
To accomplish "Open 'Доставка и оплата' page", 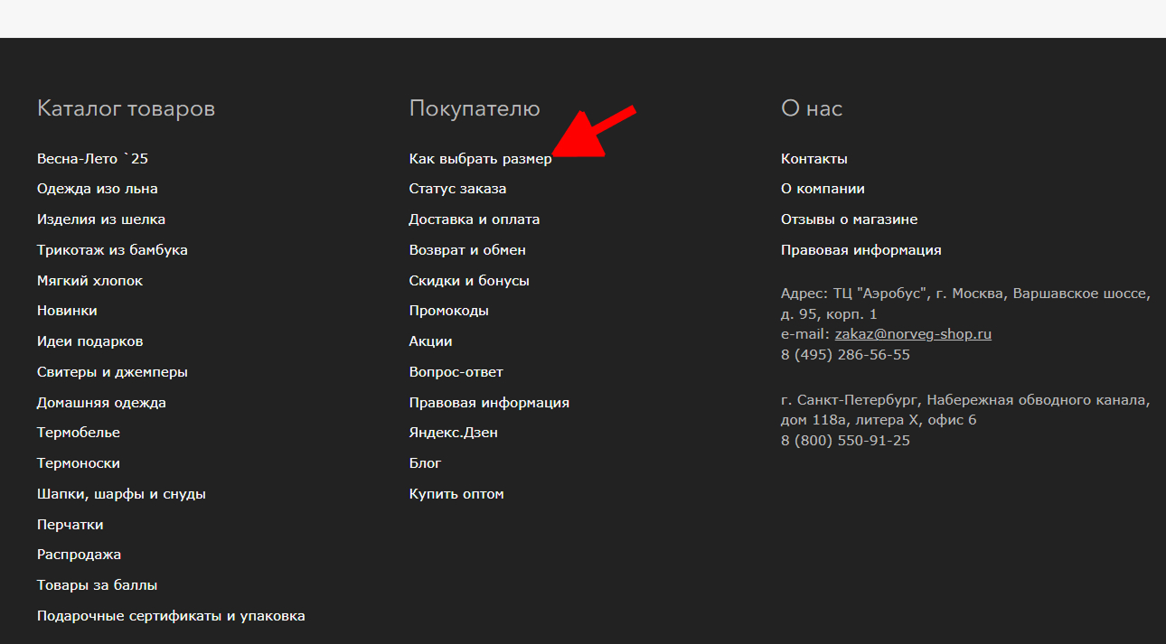I will (474, 219).
